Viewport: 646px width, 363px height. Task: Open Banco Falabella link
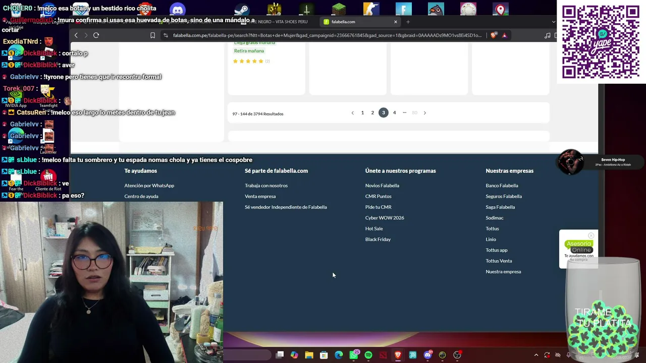point(502,186)
